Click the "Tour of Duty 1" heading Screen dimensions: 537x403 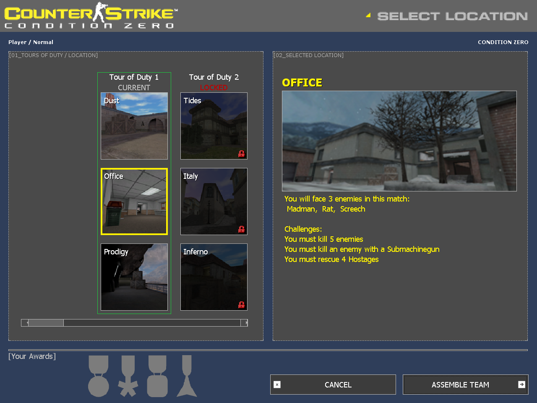pyautogui.click(x=134, y=77)
